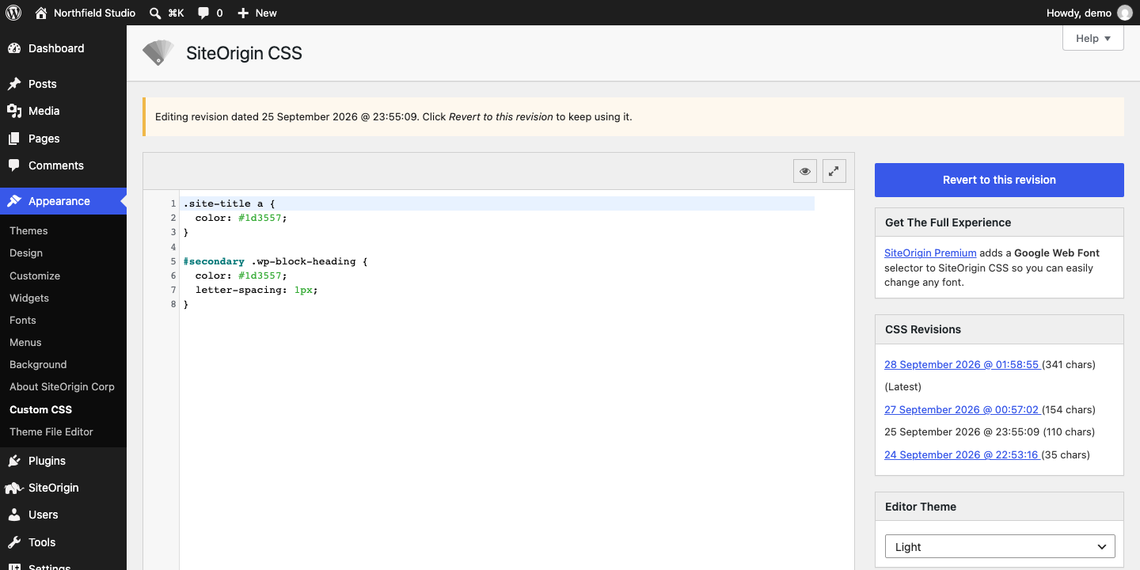Open Menus submenu item

tap(25, 342)
